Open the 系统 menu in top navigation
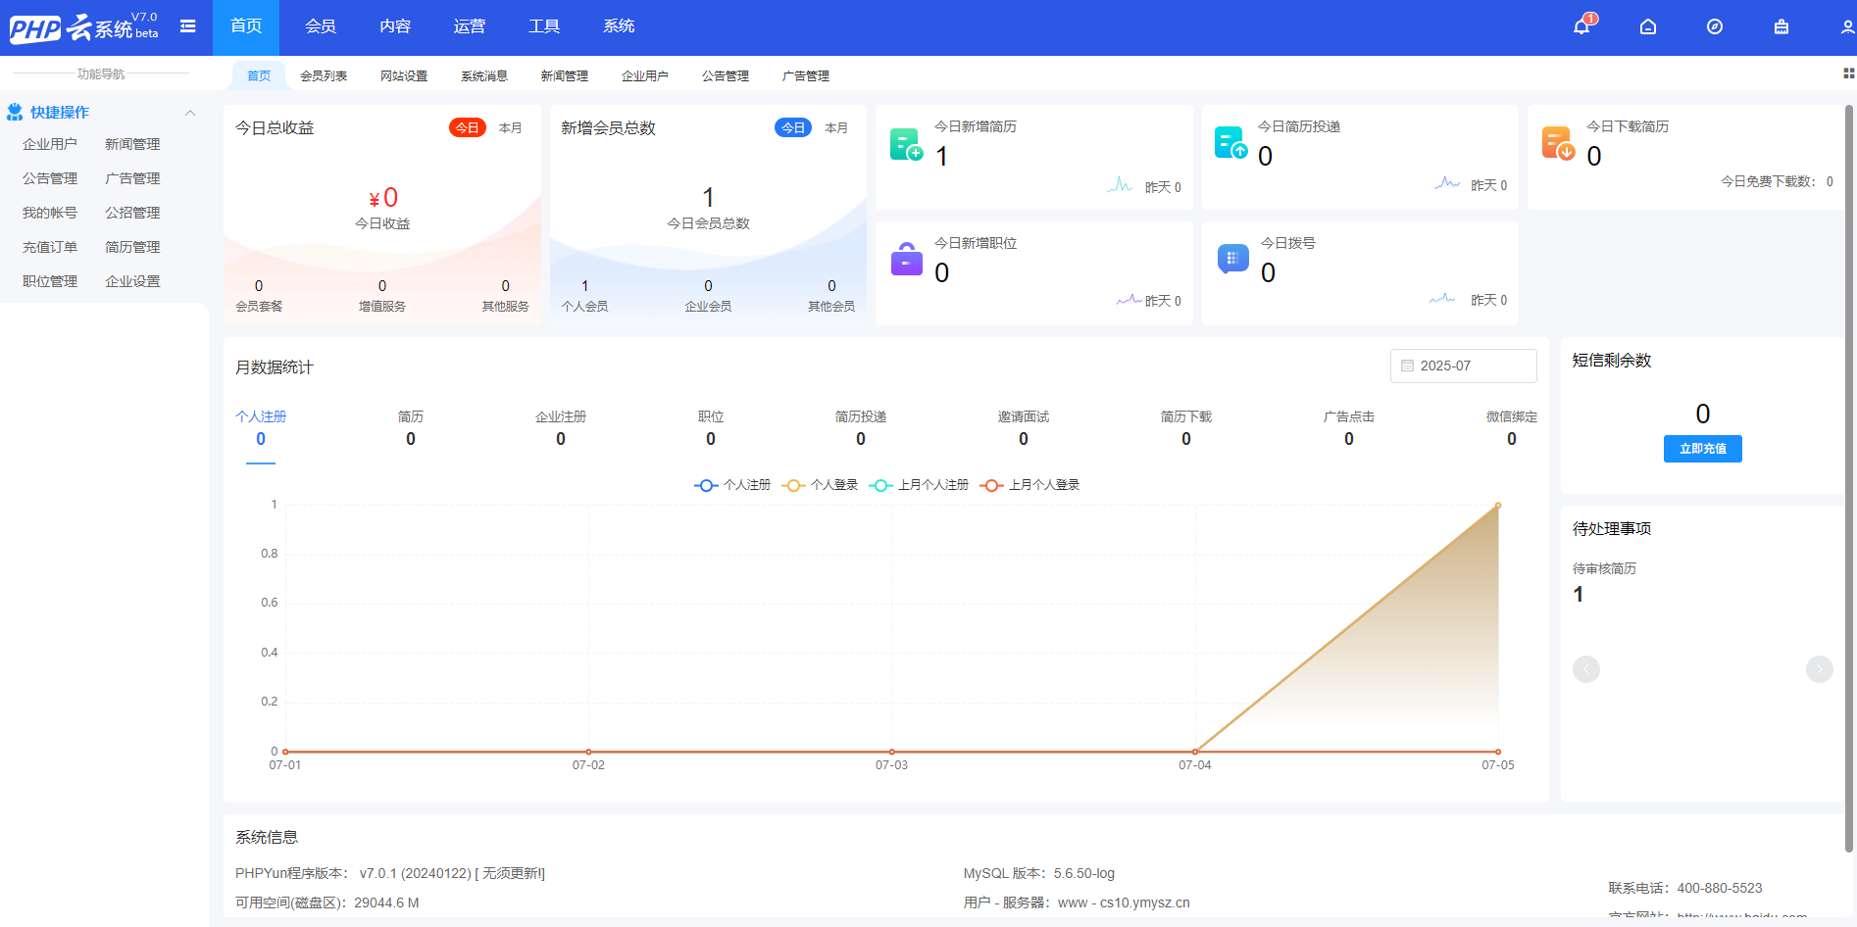 click(x=619, y=26)
